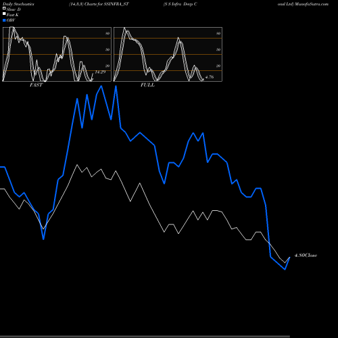Click the 80 level label in FULL chart

[x=218, y=33]
